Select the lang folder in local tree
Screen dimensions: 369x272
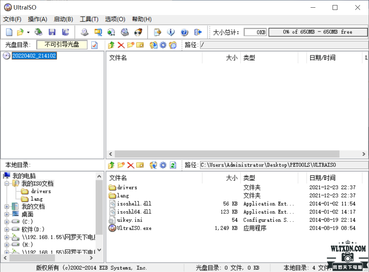[x=36, y=199]
